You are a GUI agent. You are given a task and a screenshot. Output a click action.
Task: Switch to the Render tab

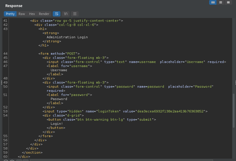click(44, 14)
